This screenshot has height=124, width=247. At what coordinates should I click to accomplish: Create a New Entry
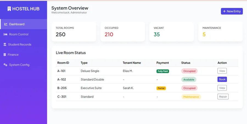(232, 11)
